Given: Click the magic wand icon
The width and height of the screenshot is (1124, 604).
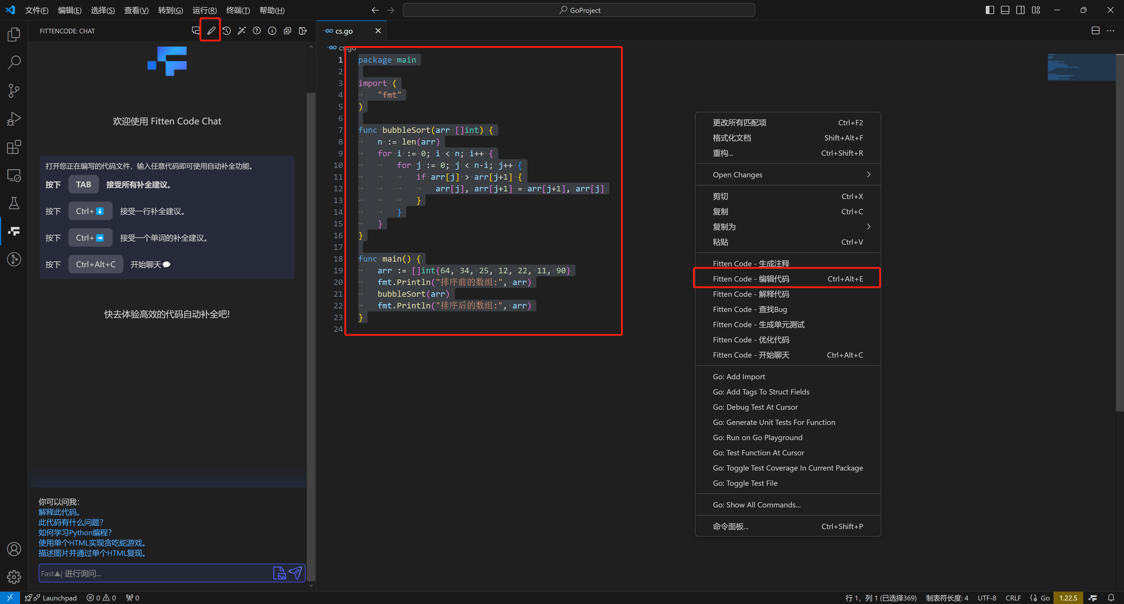Looking at the screenshot, I should 242,31.
